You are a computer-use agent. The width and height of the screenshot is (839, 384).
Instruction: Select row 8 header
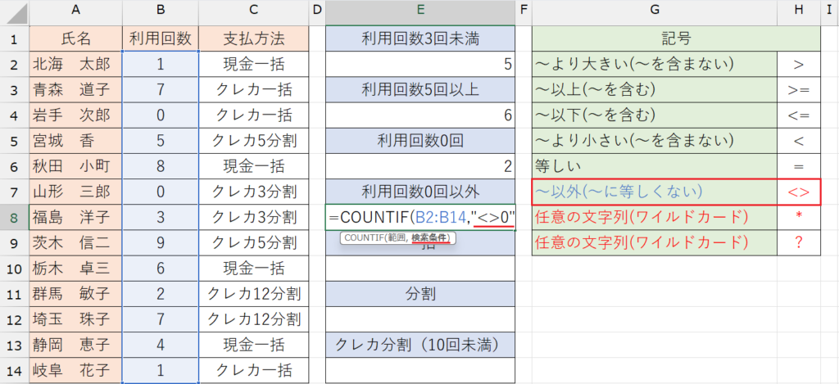15,218
